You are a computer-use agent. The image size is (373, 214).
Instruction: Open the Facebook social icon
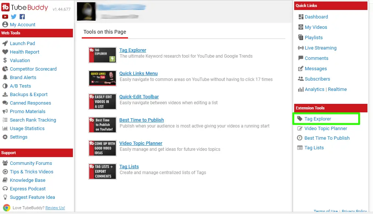22,17
